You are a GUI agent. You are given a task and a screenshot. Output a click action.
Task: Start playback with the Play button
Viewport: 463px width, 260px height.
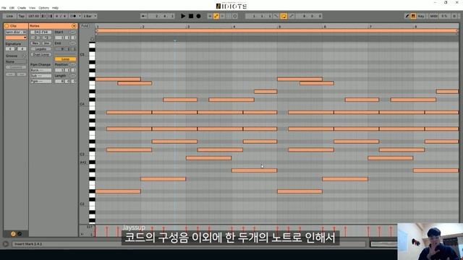[183, 16]
